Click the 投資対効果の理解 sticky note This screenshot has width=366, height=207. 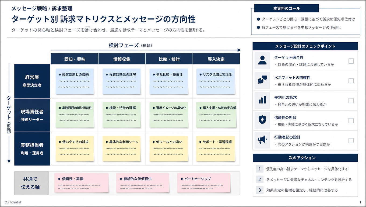tap(122, 81)
